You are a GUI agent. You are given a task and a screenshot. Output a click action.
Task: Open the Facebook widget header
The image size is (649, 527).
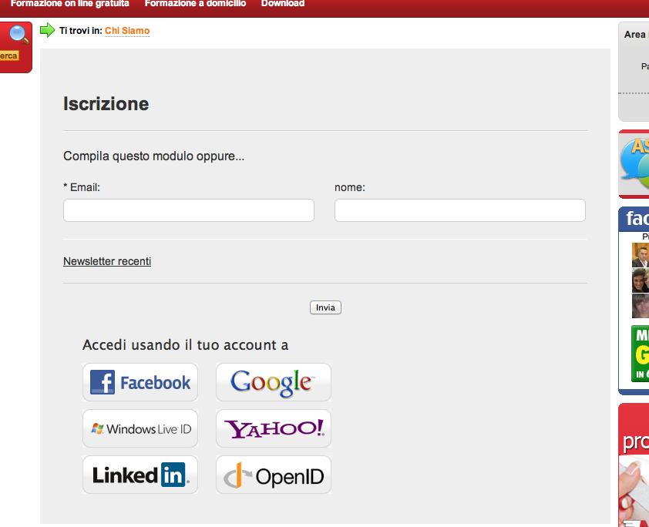click(x=634, y=219)
